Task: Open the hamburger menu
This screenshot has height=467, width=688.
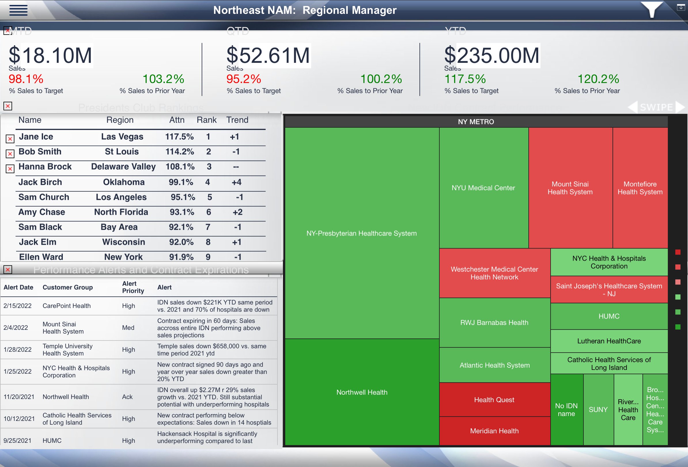Action: 18,10
